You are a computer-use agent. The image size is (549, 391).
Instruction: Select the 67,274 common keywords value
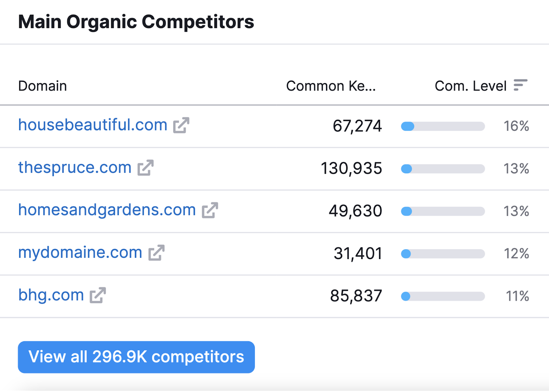click(x=357, y=126)
